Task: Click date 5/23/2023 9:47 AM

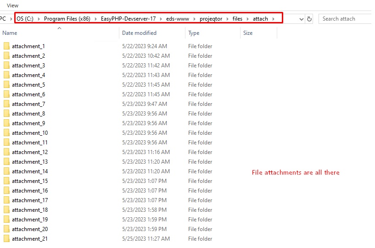Action: (x=145, y=104)
